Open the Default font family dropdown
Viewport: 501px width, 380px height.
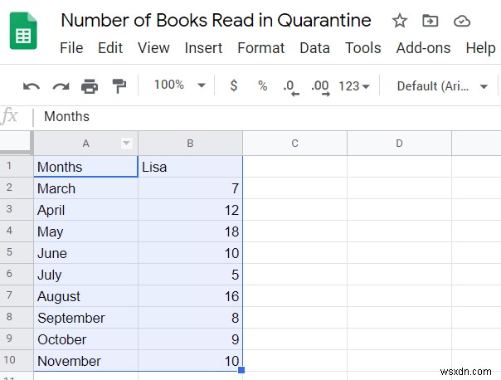(442, 85)
